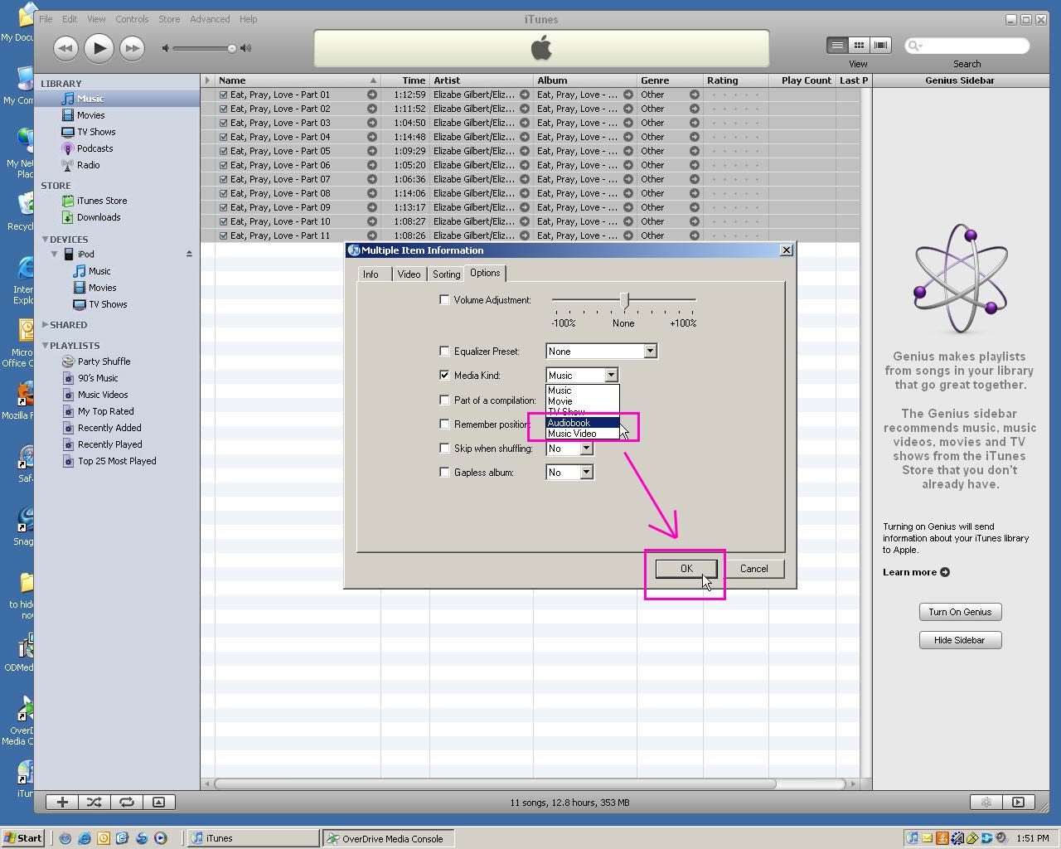Open the search field dropdown magnifier
The image size is (1061, 849).
tap(915, 46)
